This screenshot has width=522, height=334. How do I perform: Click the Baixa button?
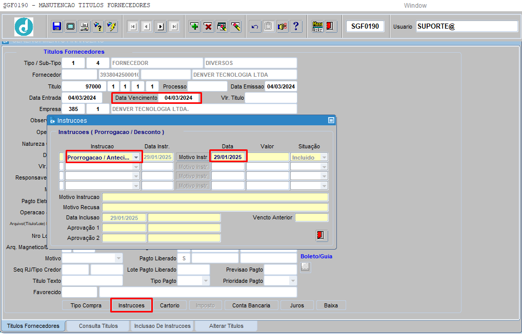(331, 305)
